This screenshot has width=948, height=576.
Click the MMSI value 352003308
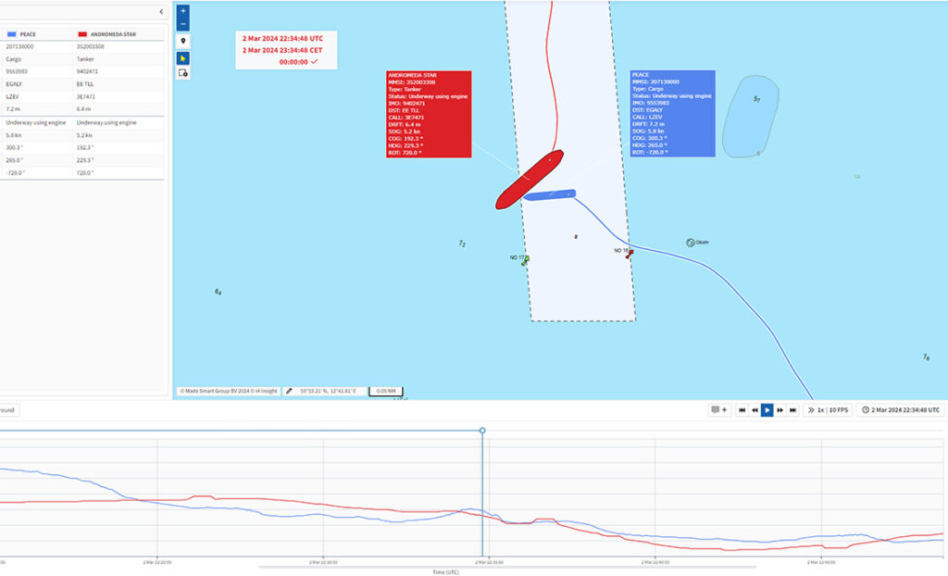click(91, 46)
